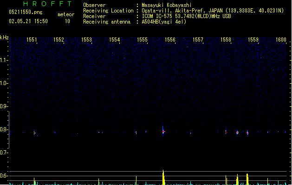Click the gray frequency range bar at left edge
This screenshot has width=292, height=185.
pos(9,130)
